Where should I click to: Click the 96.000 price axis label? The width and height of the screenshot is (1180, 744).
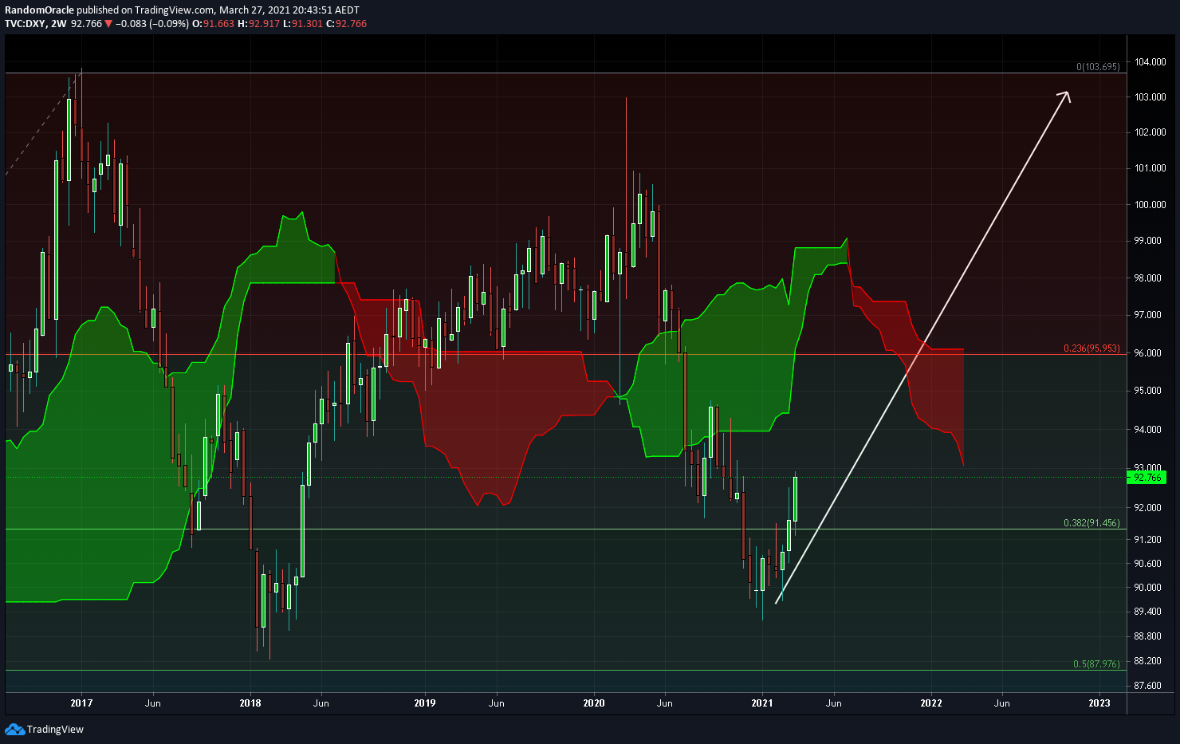point(1147,353)
